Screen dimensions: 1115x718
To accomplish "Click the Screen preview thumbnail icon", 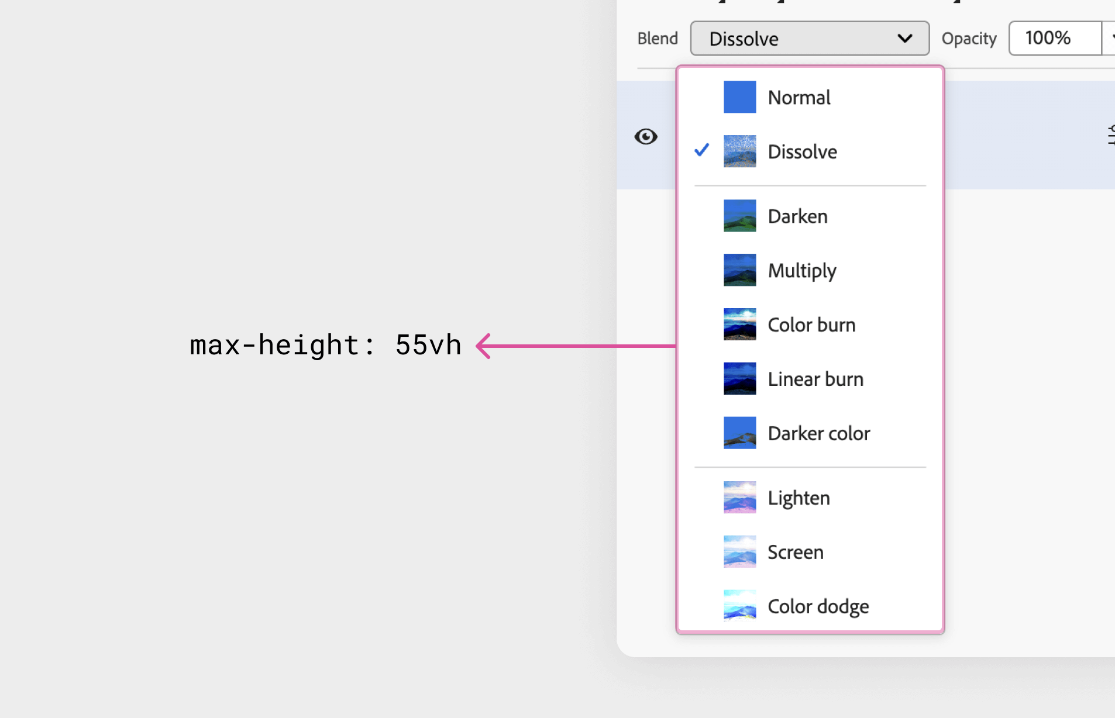I will [739, 552].
